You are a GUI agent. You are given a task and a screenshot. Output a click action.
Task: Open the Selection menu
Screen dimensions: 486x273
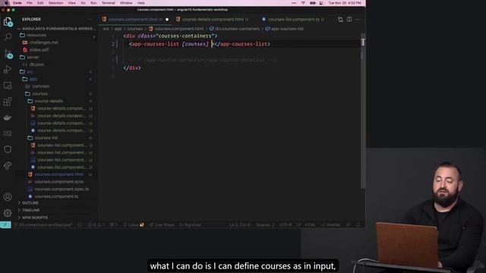coord(55,3)
